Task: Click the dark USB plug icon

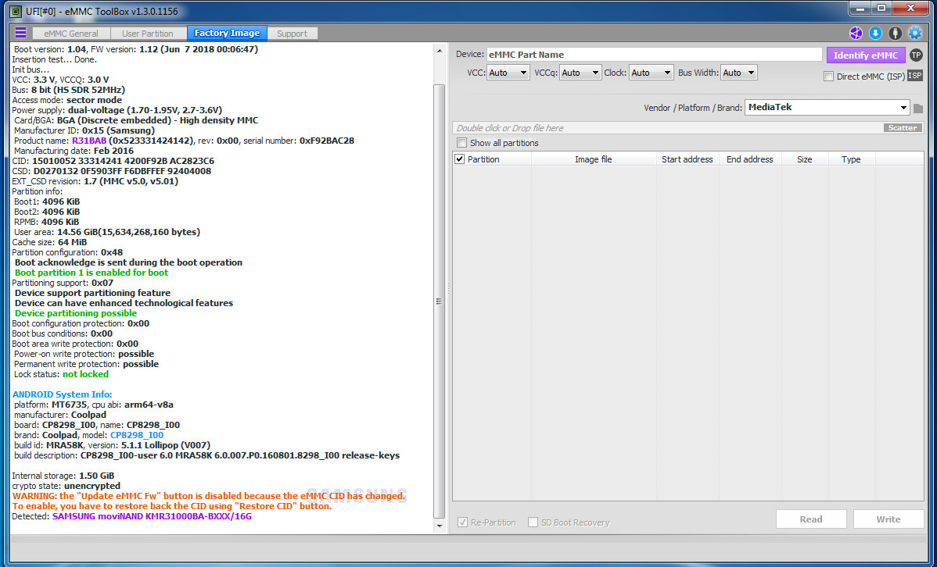Action: tap(896, 33)
